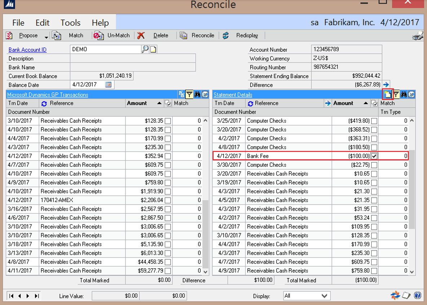Open the Balance Date calendar picker

coord(108,85)
